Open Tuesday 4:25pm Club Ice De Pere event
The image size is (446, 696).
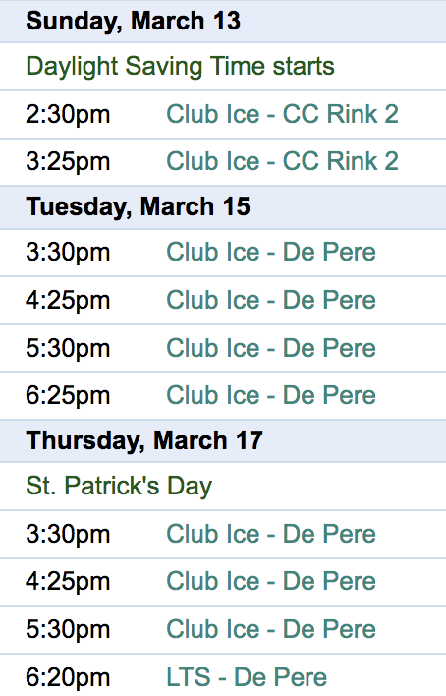pyautogui.click(x=271, y=300)
